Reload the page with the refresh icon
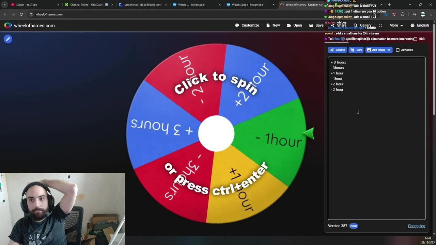The width and height of the screenshot is (436, 245). (x=21, y=14)
